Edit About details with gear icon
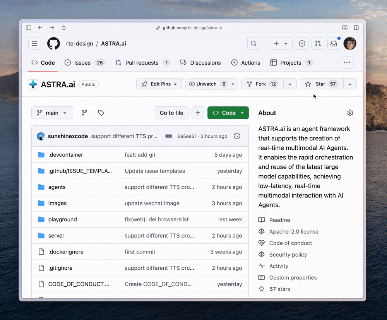The height and width of the screenshot is (320, 387). [350, 113]
